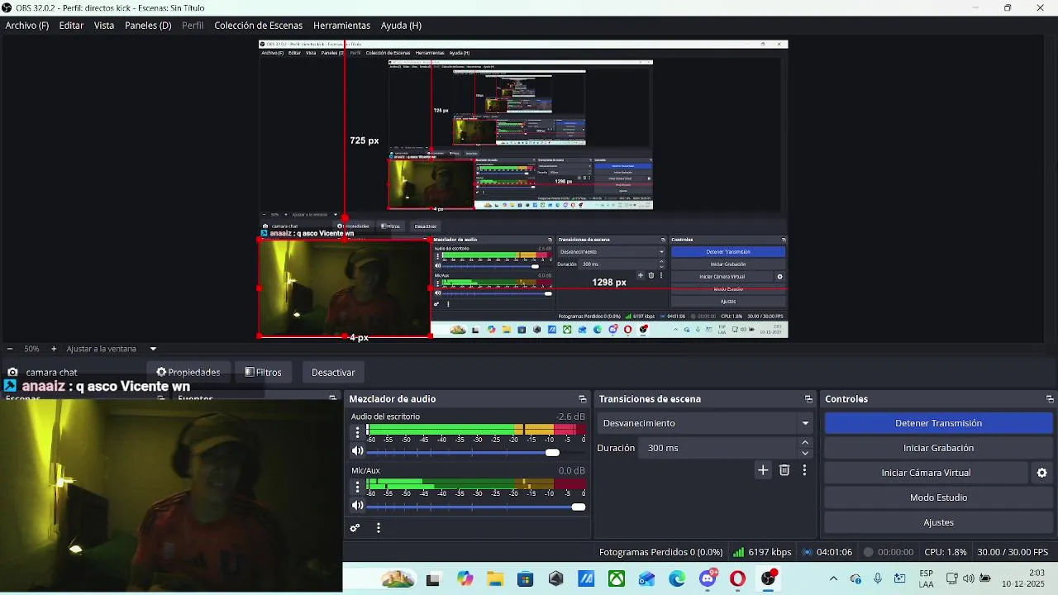Screen dimensions: 1058x595
Task: Open Propiedades of the source
Action: (x=188, y=372)
